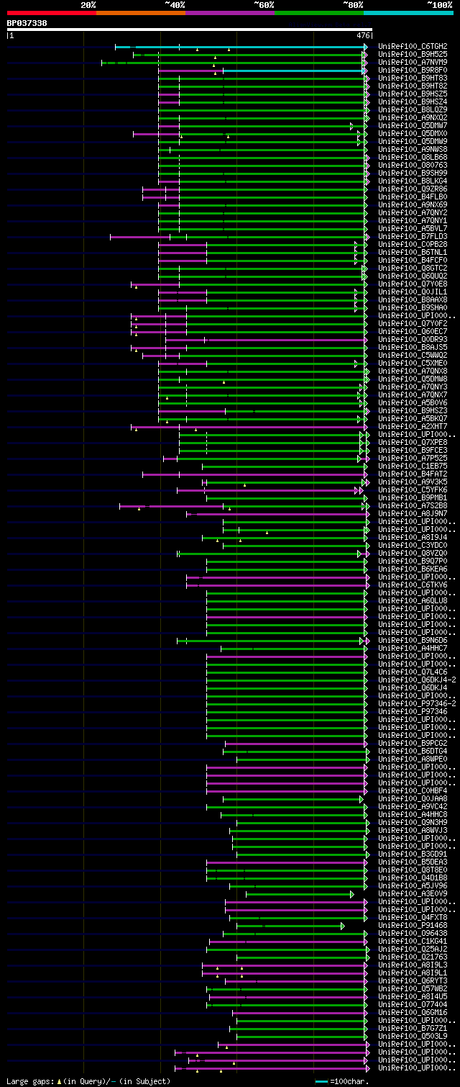This screenshot has height=1087, width=460.
Task: Click UniRef100_B9HSZ3 hit name
Action: [x=413, y=410]
